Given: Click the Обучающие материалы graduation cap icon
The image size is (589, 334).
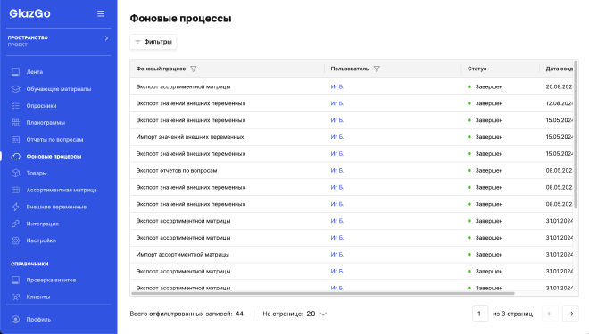Looking at the screenshot, I should 15,89.
